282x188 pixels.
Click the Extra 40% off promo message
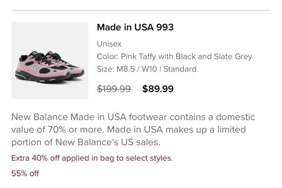(92, 158)
